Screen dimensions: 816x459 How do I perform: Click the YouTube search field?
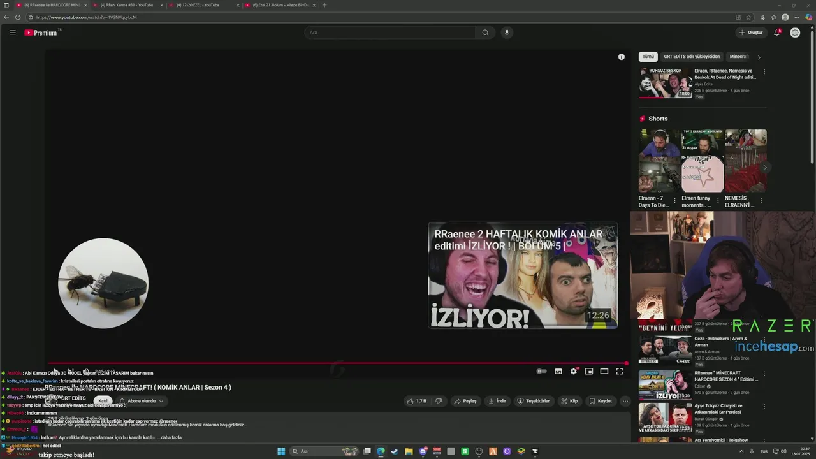pyautogui.click(x=390, y=33)
